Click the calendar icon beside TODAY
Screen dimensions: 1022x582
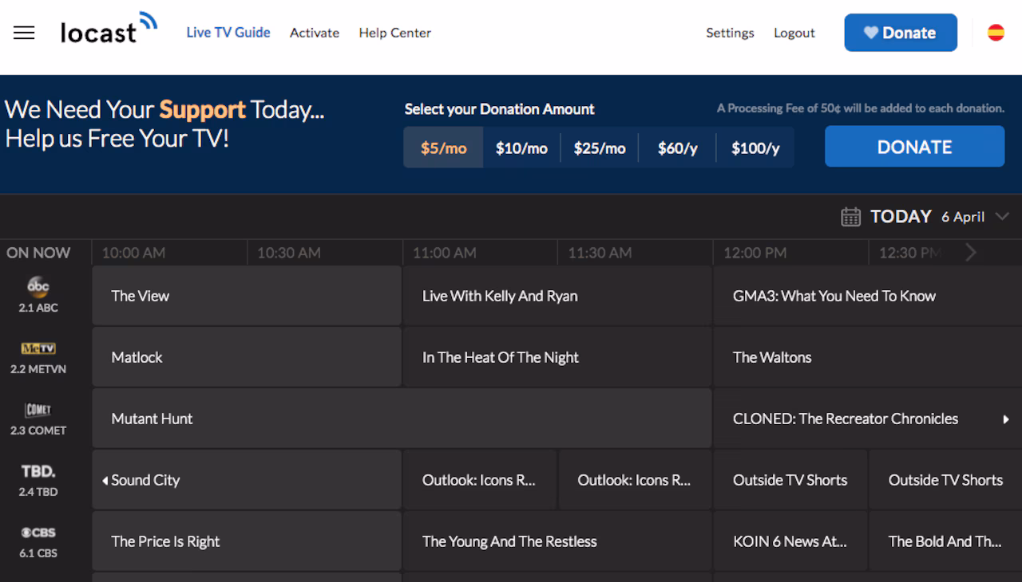point(850,216)
